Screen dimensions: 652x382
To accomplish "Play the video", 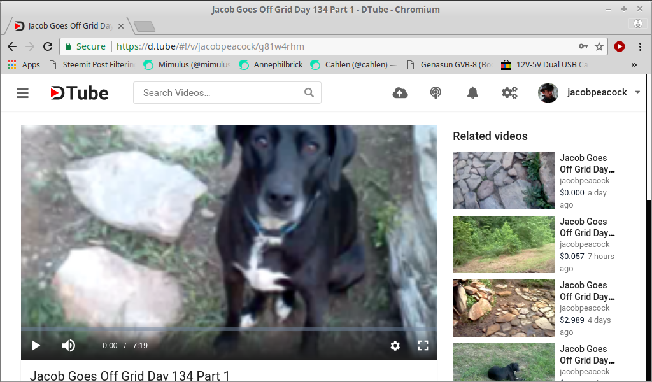I will pyautogui.click(x=36, y=346).
